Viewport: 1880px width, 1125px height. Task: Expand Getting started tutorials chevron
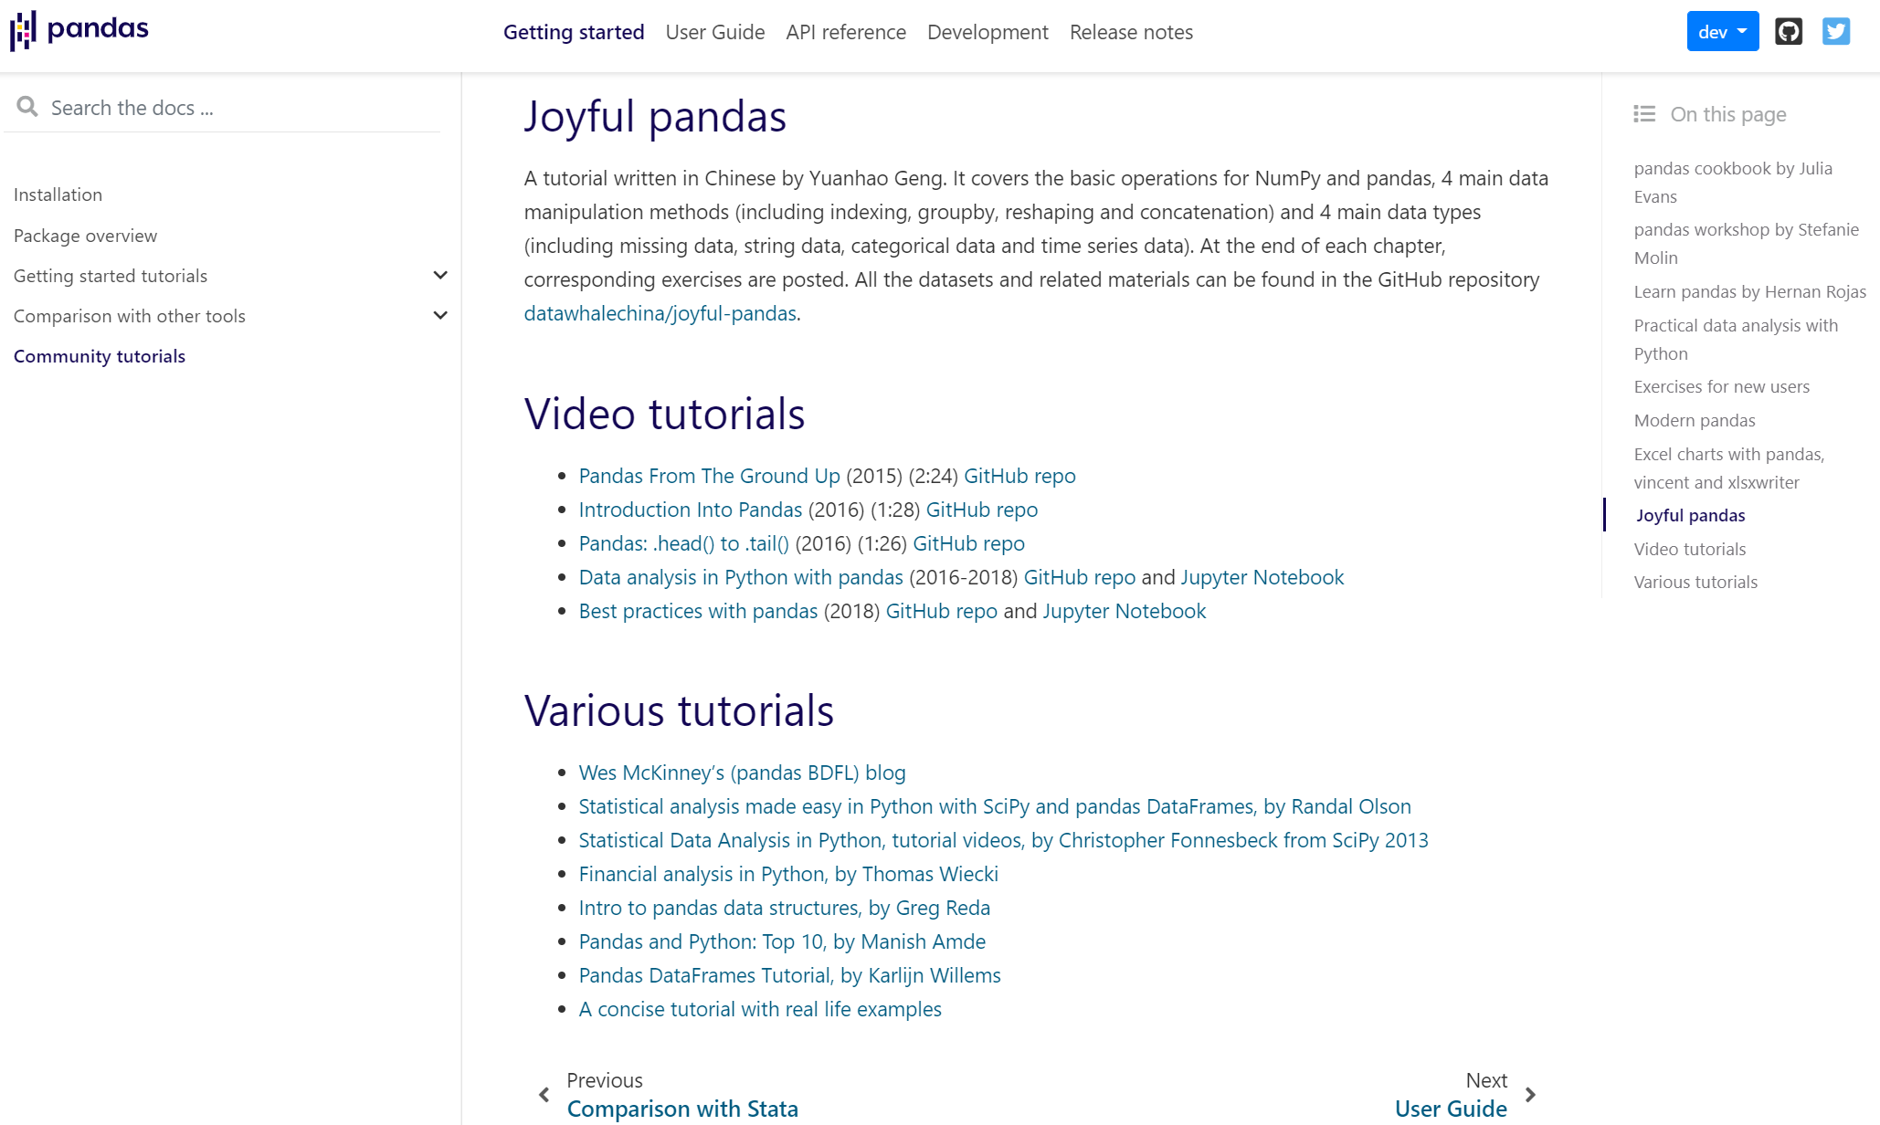[440, 275]
